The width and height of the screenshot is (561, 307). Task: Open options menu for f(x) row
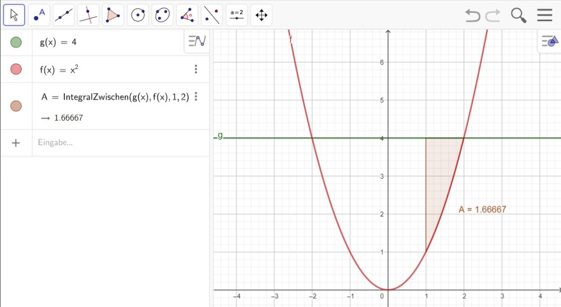(196, 69)
